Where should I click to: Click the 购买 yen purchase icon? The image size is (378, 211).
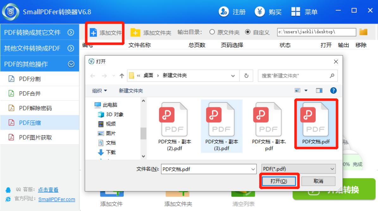(260, 12)
